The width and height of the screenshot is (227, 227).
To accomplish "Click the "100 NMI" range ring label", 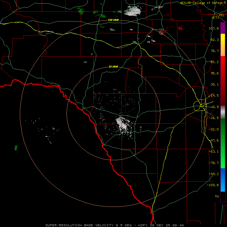I will (113, 20).
